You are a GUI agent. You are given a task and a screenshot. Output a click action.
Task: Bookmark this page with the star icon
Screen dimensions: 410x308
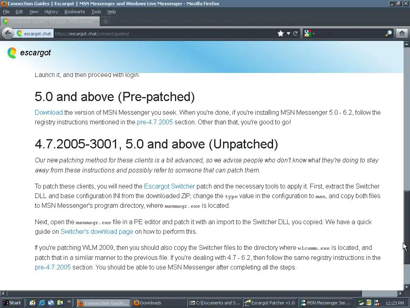[281, 34]
